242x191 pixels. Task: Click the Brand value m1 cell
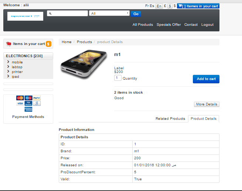pyautogui.click(x=176, y=151)
